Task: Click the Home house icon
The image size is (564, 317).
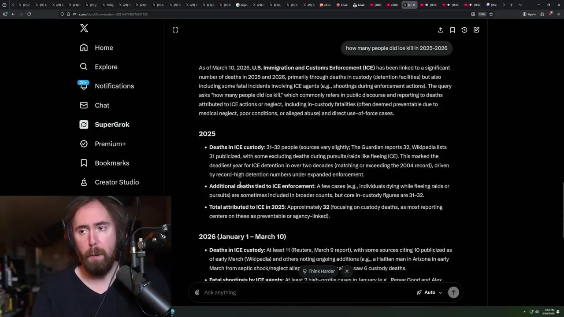Action: tap(84, 48)
